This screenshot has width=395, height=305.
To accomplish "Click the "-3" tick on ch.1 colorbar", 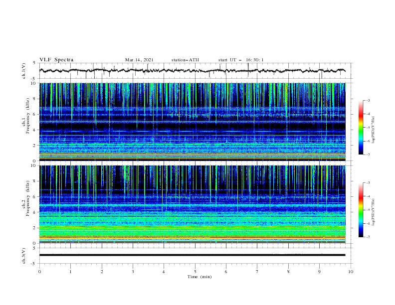I will [x=368, y=100].
